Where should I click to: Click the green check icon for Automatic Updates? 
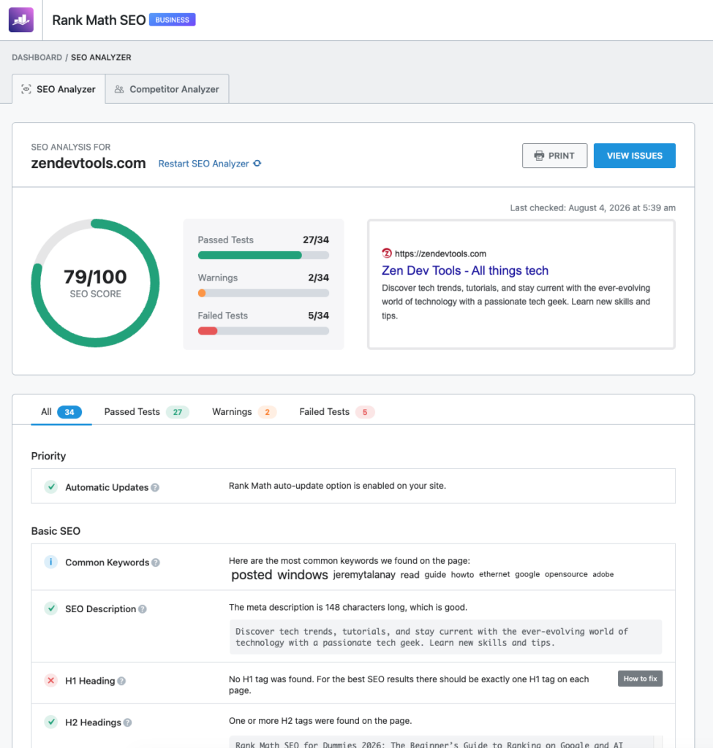[51, 486]
